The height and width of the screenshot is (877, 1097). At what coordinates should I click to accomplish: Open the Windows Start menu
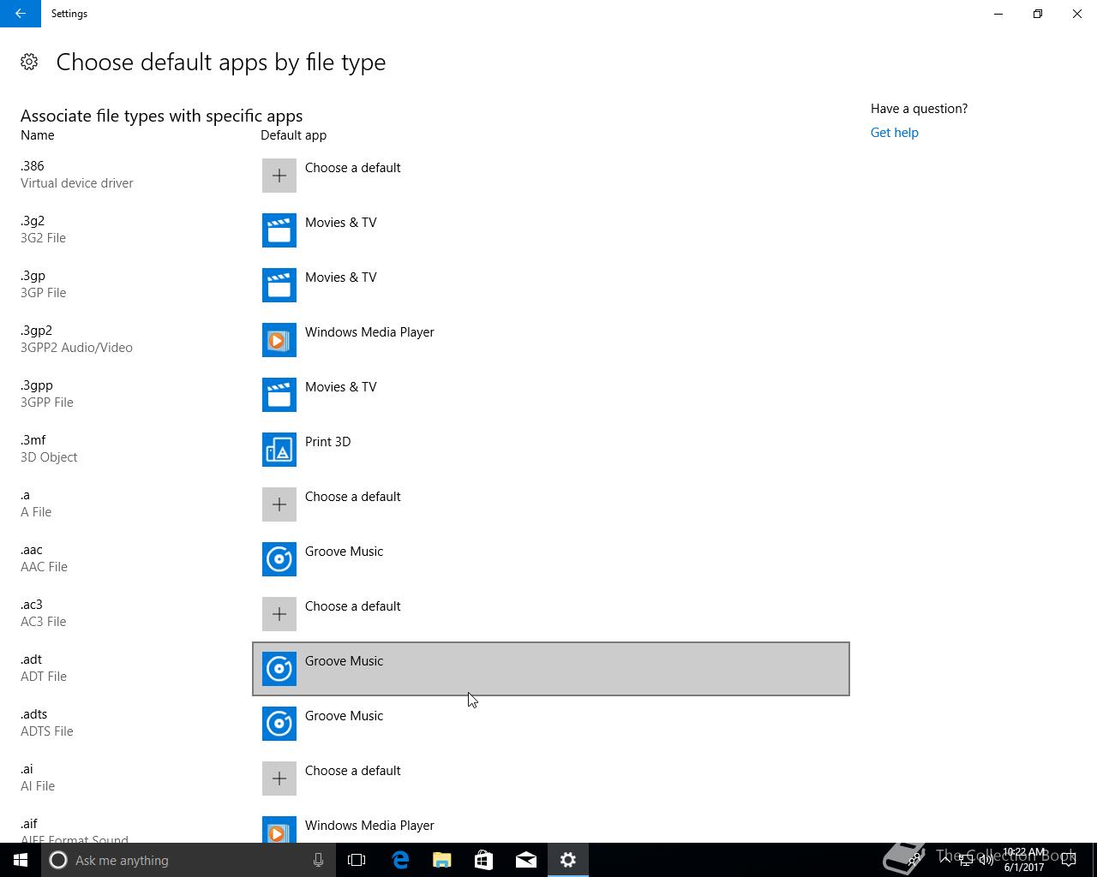click(21, 860)
